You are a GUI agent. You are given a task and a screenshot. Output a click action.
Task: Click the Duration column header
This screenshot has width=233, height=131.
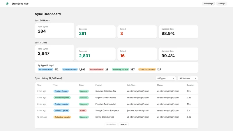click(x=190, y=85)
